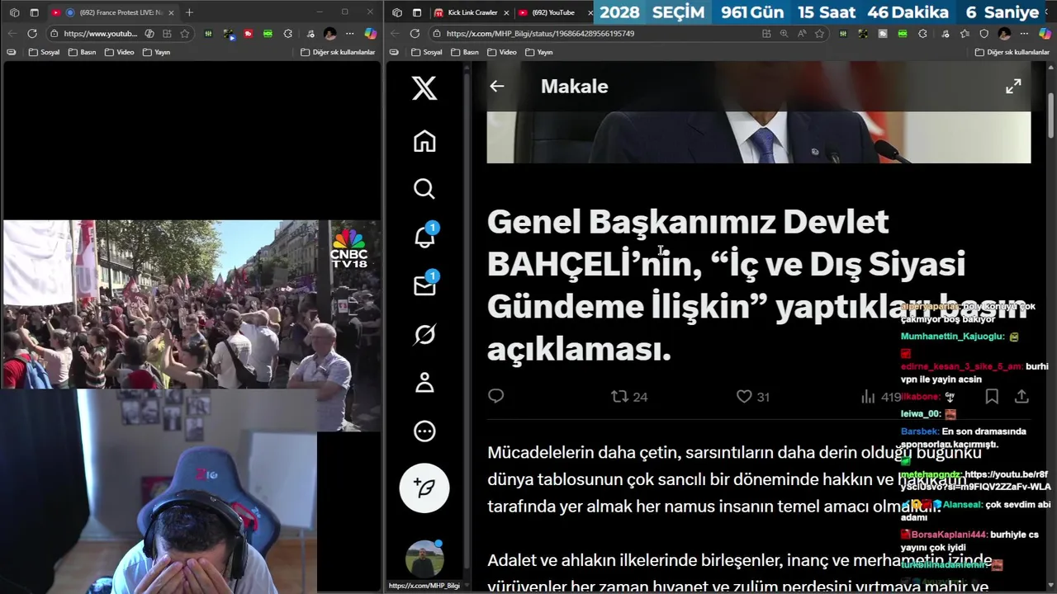The image size is (1057, 594).
Task: Close the Kick Link Crawler tab
Action: (x=505, y=12)
